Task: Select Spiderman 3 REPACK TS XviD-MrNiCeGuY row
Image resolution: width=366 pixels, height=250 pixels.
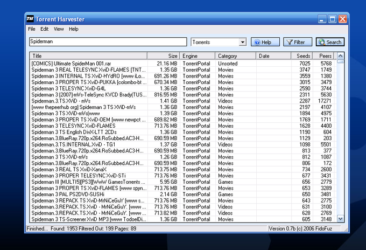Action: 184,201
